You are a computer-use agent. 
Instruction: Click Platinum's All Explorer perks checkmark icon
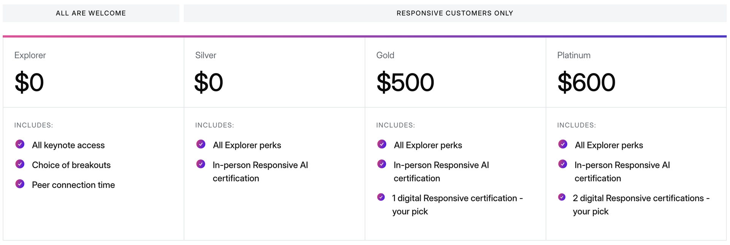[563, 144]
